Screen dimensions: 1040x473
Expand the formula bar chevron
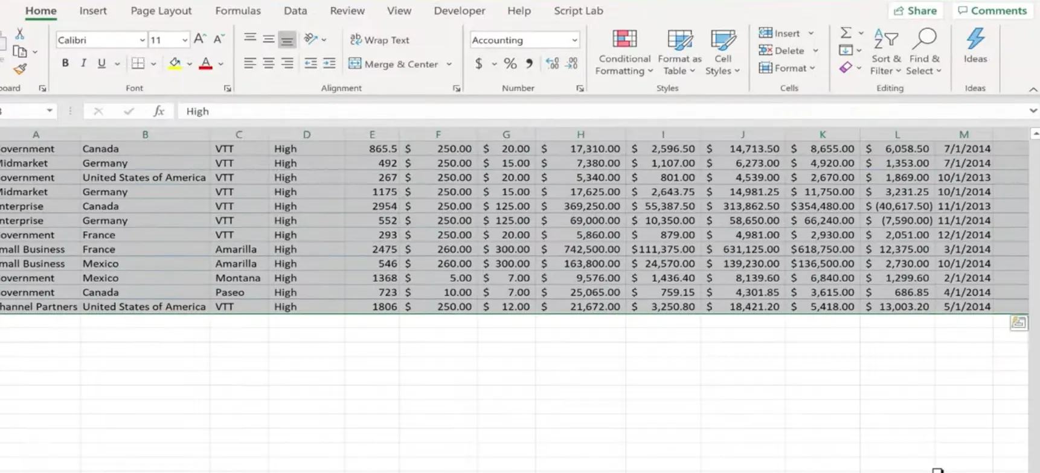pos(1033,111)
